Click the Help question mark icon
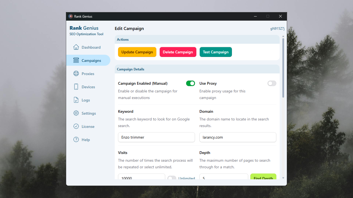The width and height of the screenshot is (353, 198). pyautogui.click(x=76, y=140)
